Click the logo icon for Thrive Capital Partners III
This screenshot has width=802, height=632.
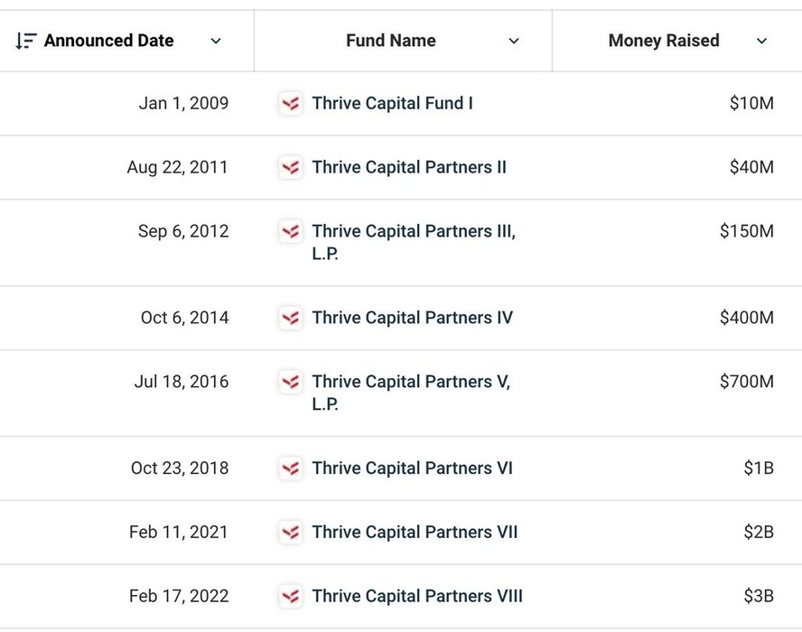pos(290,231)
